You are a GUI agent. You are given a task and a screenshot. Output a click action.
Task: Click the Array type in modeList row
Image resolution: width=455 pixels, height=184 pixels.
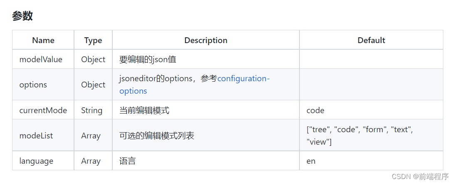(91, 136)
